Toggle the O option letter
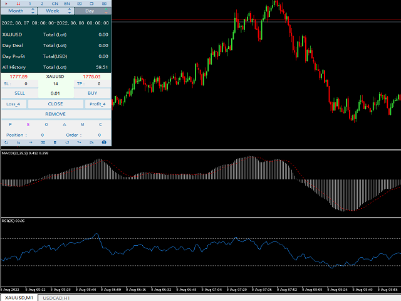Viewport: 401px width, 301px height. click(46, 124)
